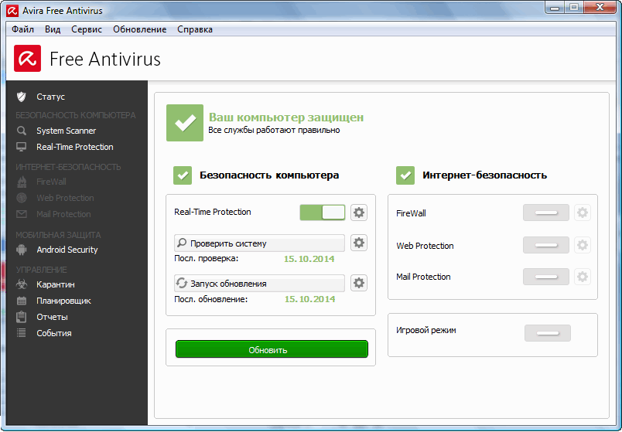Click the Avira icon in title bar
622x432 pixels.
12,10
